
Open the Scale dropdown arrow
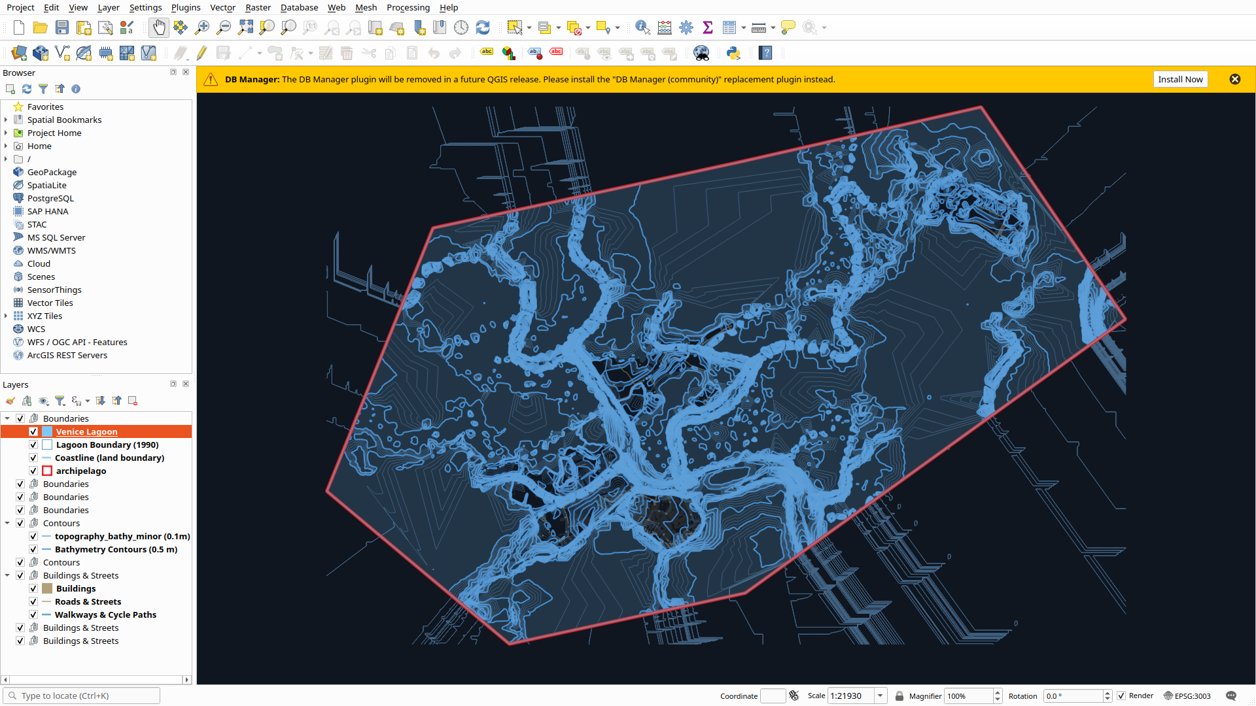(880, 696)
